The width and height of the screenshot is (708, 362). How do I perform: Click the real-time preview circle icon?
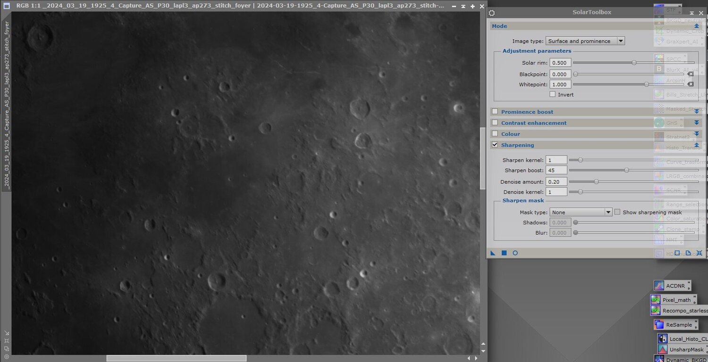tap(515, 253)
